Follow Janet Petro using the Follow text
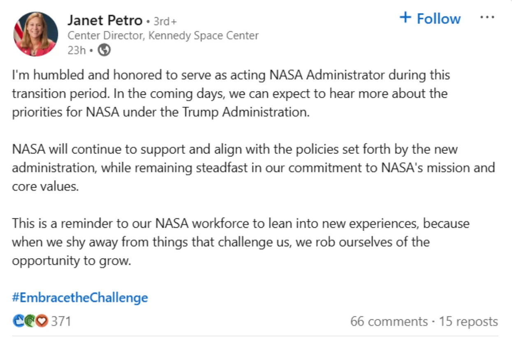 (x=438, y=18)
